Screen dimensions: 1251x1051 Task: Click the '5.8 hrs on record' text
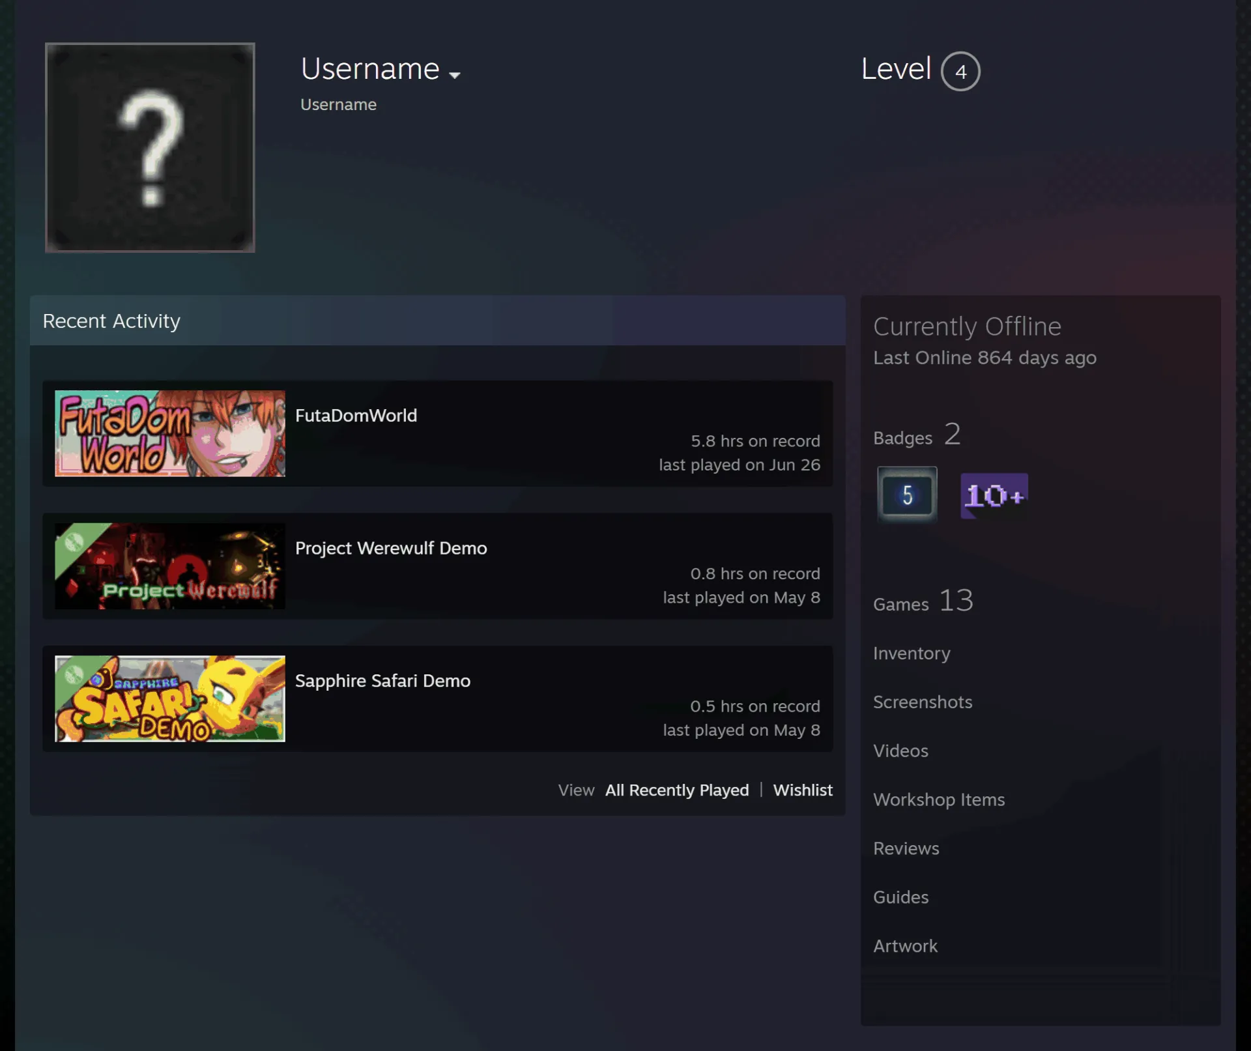[755, 441]
